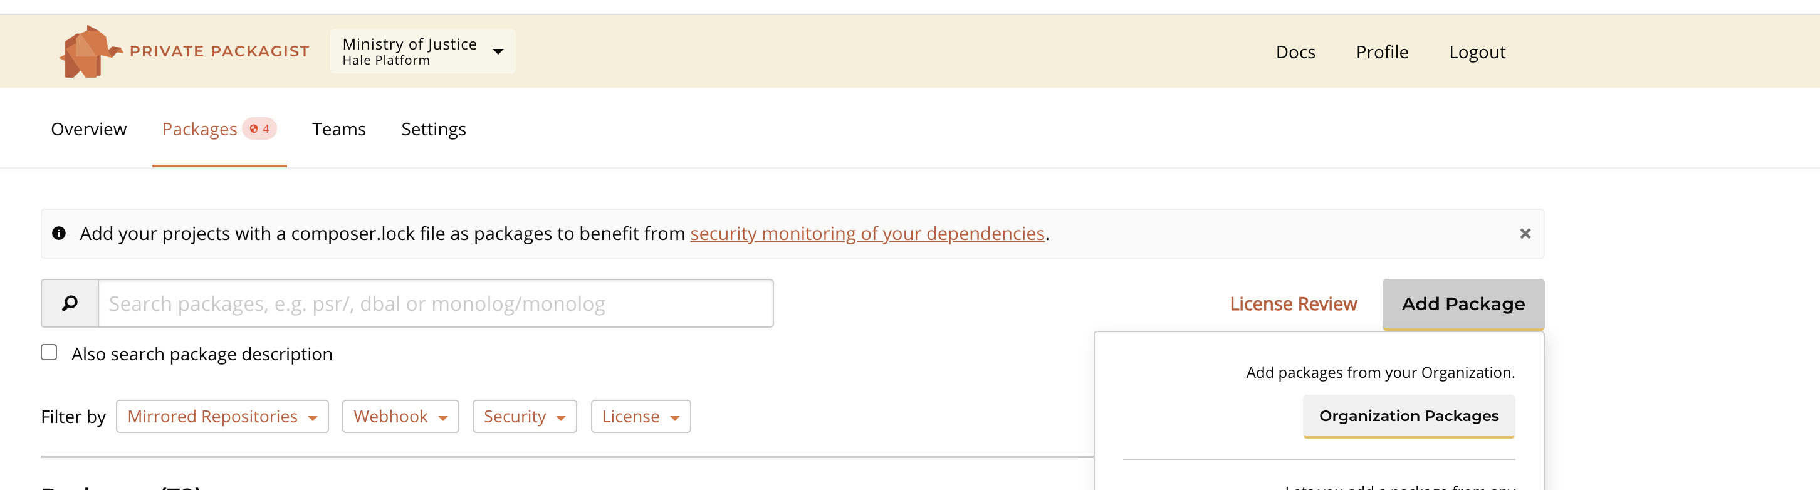Open the Settings tab
This screenshot has height=490, width=1820.
pyautogui.click(x=434, y=129)
